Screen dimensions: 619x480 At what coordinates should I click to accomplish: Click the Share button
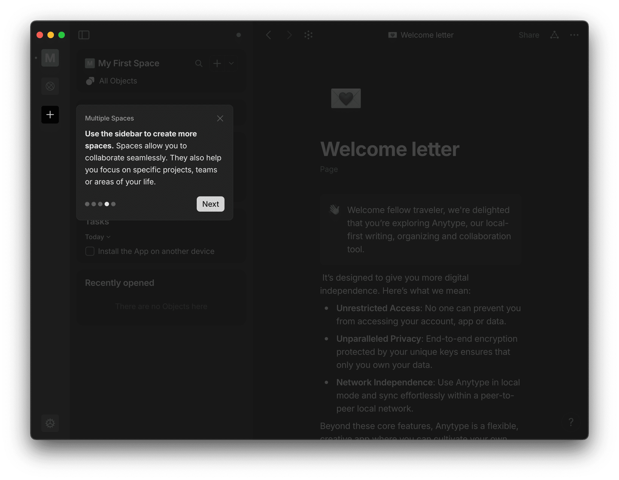coord(529,35)
